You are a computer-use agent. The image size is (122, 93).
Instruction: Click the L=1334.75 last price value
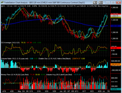[22, 6]
